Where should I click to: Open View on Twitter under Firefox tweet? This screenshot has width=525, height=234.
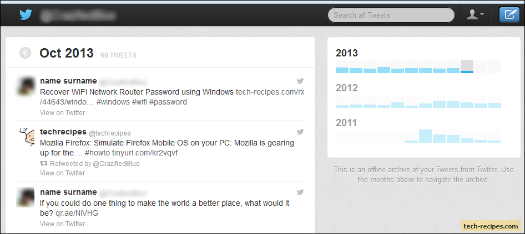(62, 173)
